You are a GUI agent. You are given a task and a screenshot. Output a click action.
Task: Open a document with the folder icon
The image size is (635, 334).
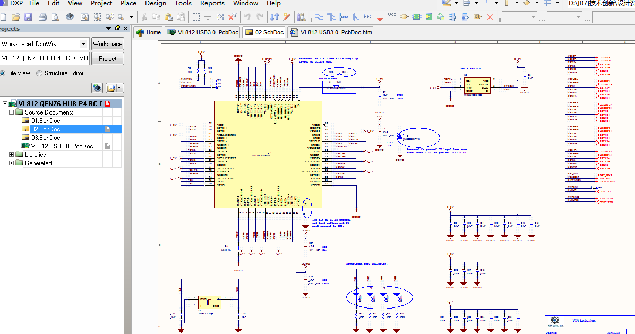point(16,17)
